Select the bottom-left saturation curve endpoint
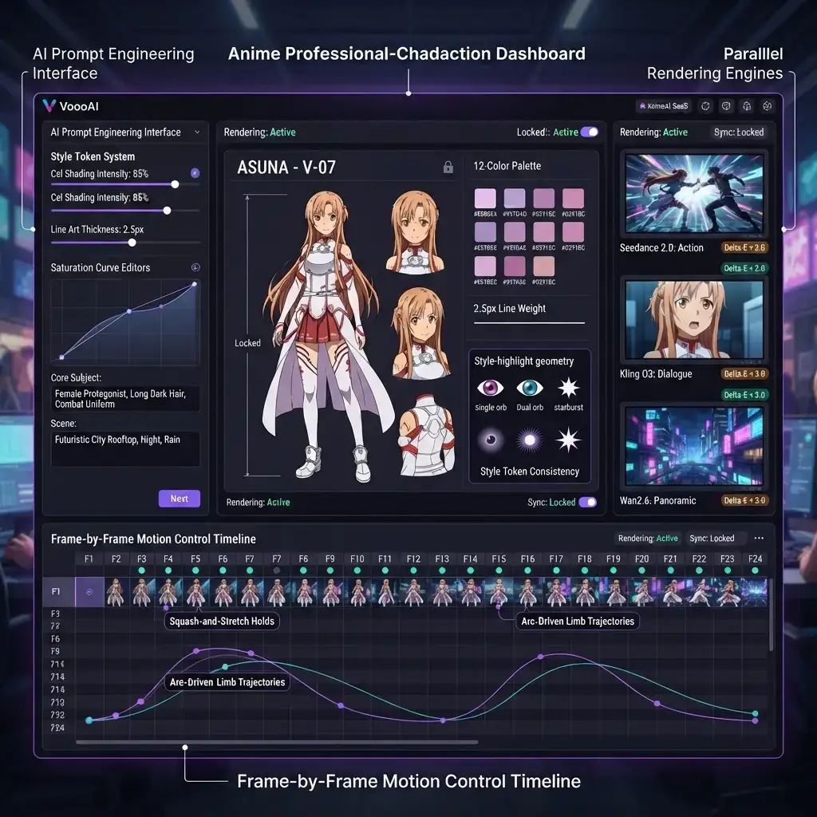 point(61,357)
